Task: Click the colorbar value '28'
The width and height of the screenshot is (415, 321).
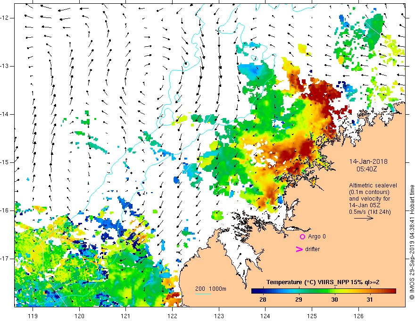Action: pos(263,300)
